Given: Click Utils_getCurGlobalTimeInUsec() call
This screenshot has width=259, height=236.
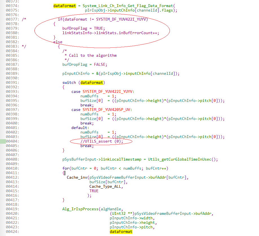Looking at the screenshot, I should (x=183, y=159).
